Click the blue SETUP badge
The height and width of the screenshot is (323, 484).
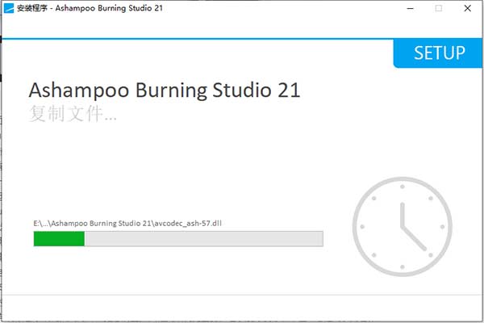(439, 53)
